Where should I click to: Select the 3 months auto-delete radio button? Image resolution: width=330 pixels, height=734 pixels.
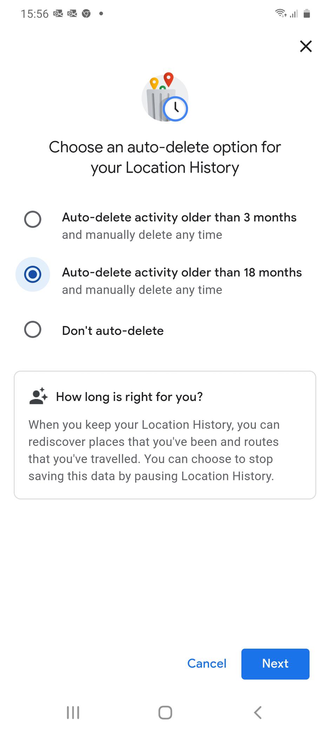pos(33,219)
